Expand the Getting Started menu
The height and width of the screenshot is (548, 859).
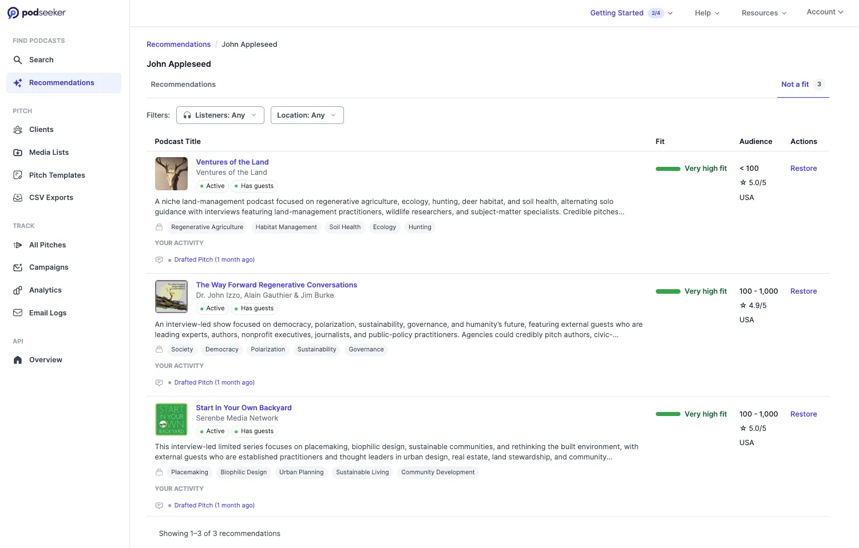pos(631,13)
